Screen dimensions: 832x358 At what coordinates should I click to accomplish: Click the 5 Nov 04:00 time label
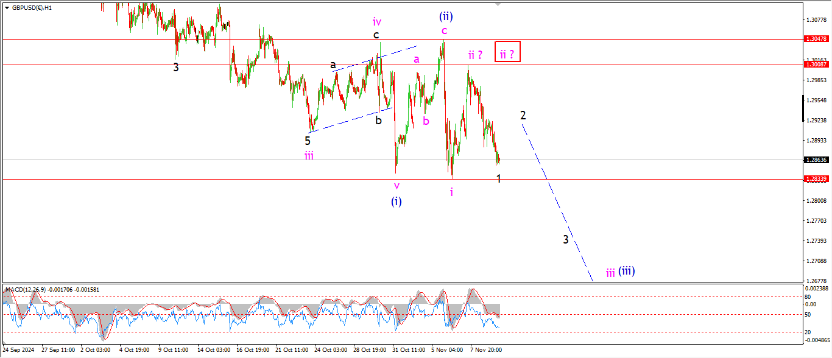pyautogui.click(x=446, y=350)
